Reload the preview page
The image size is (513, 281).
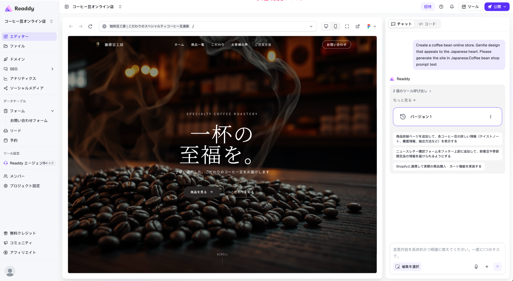90,26
